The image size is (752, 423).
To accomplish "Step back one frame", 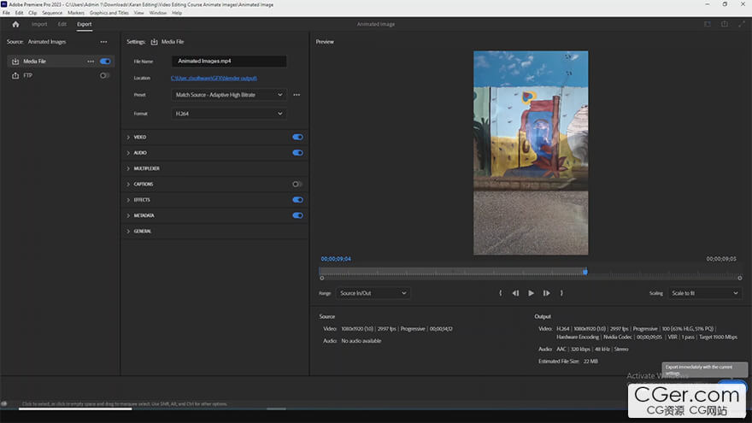I will (515, 293).
